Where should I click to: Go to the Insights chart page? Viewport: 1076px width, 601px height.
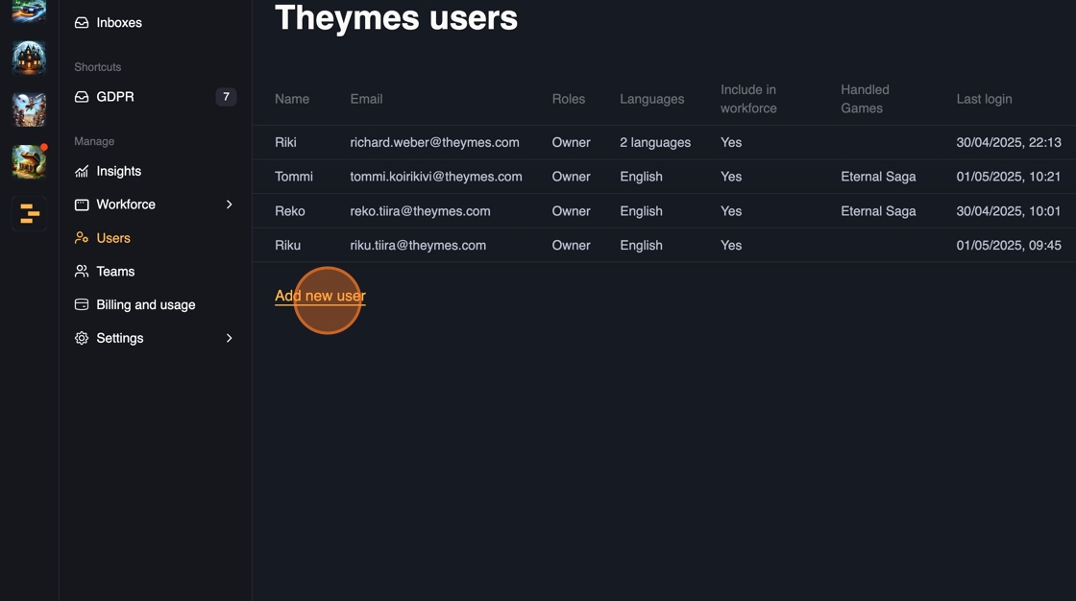118,171
